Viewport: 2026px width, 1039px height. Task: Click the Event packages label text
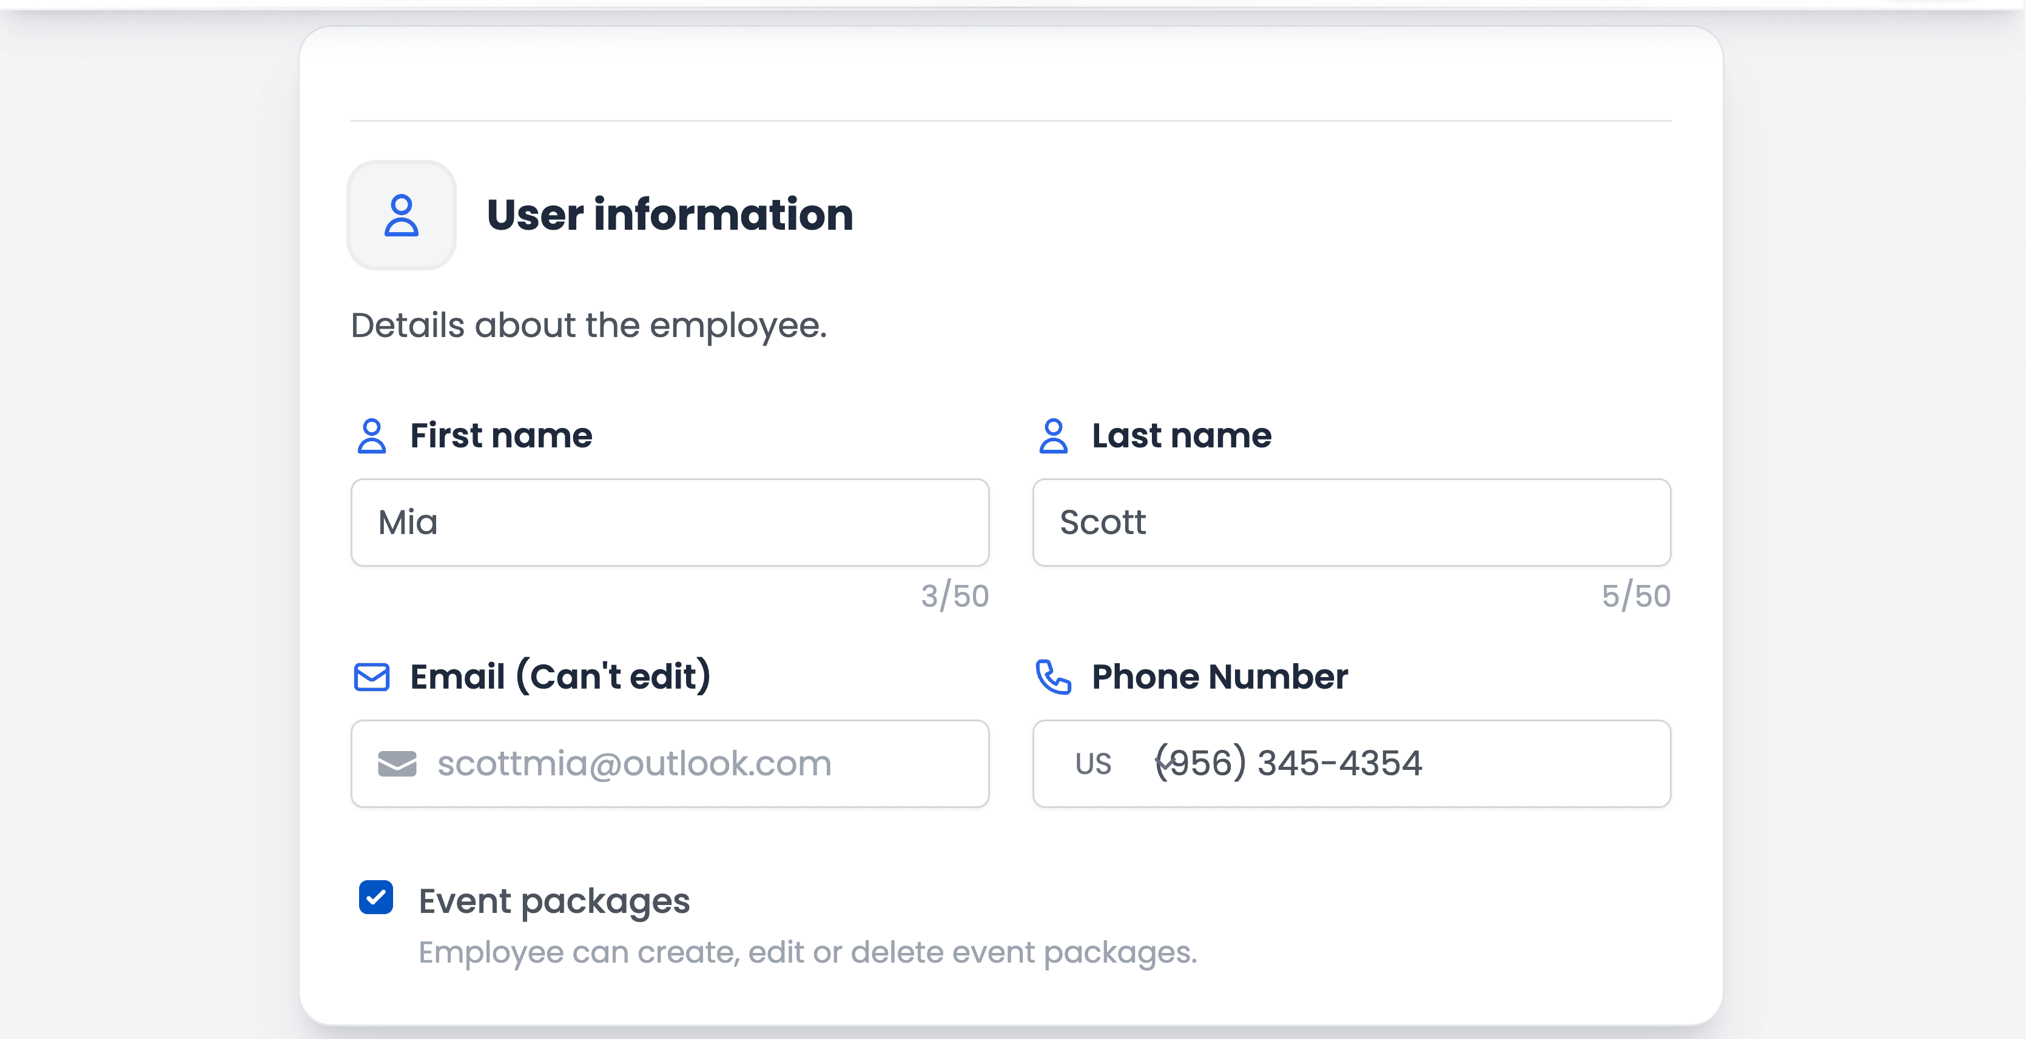click(x=554, y=901)
